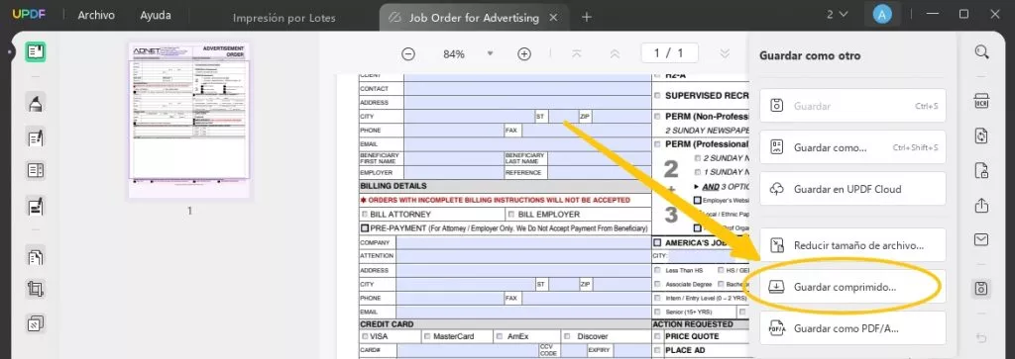The width and height of the screenshot is (1015, 359).
Task: Tick the Discover checkbox
Action: coord(567,336)
